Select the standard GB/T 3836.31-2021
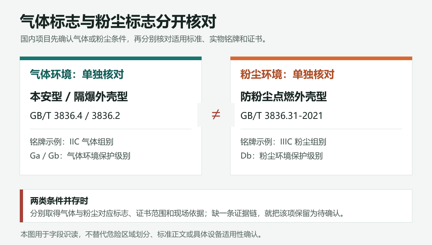Viewport: 432px width, 245px height. pos(282,116)
